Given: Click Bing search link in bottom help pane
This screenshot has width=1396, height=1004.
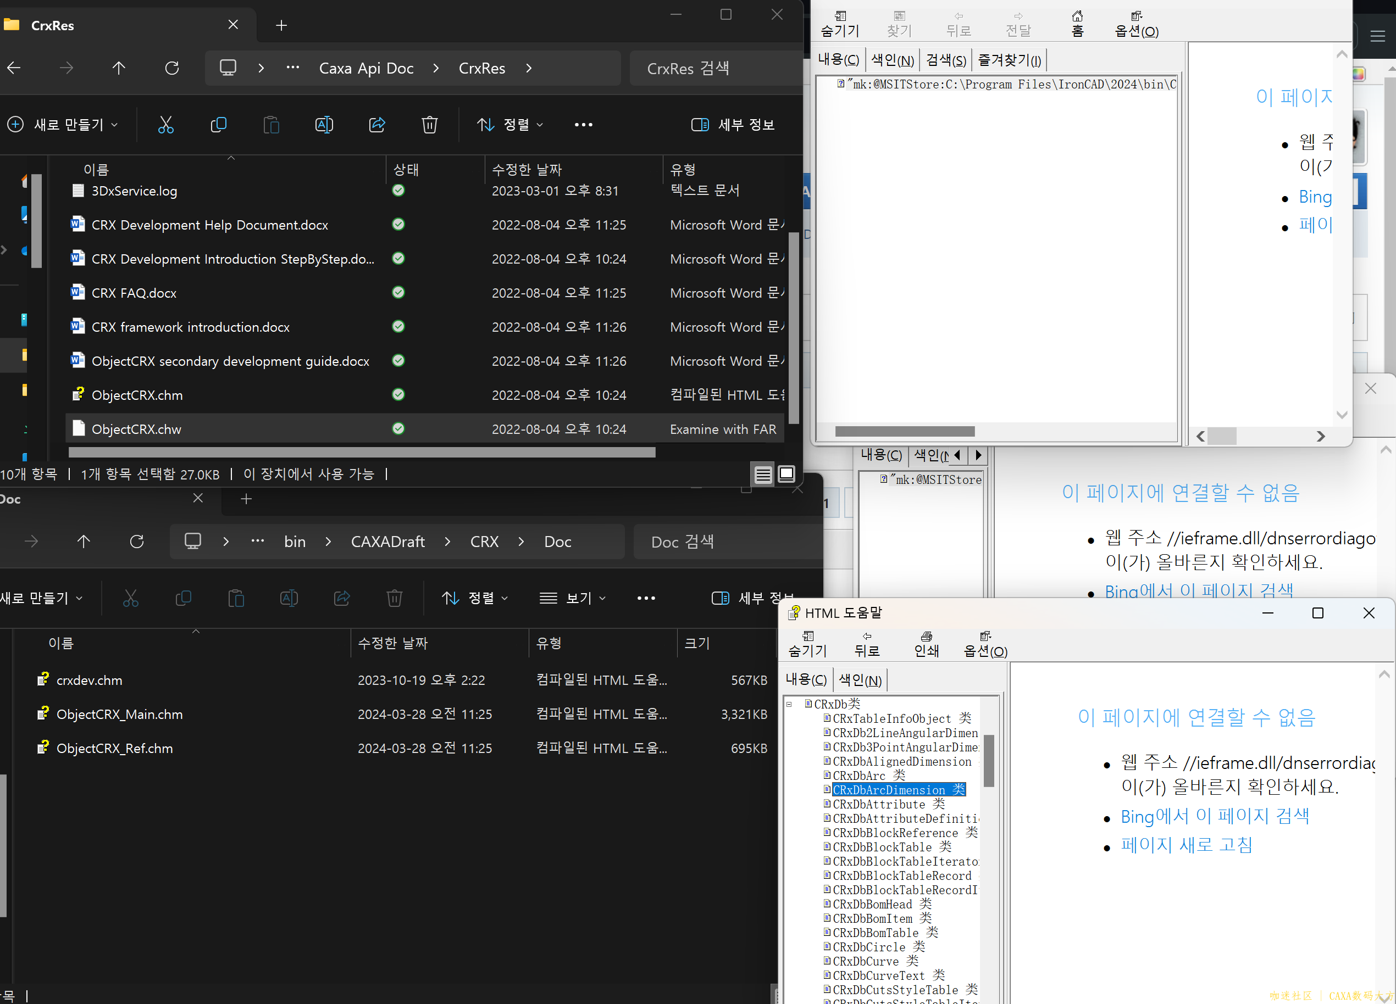Looking at the screenshot, I should 1215,816.
